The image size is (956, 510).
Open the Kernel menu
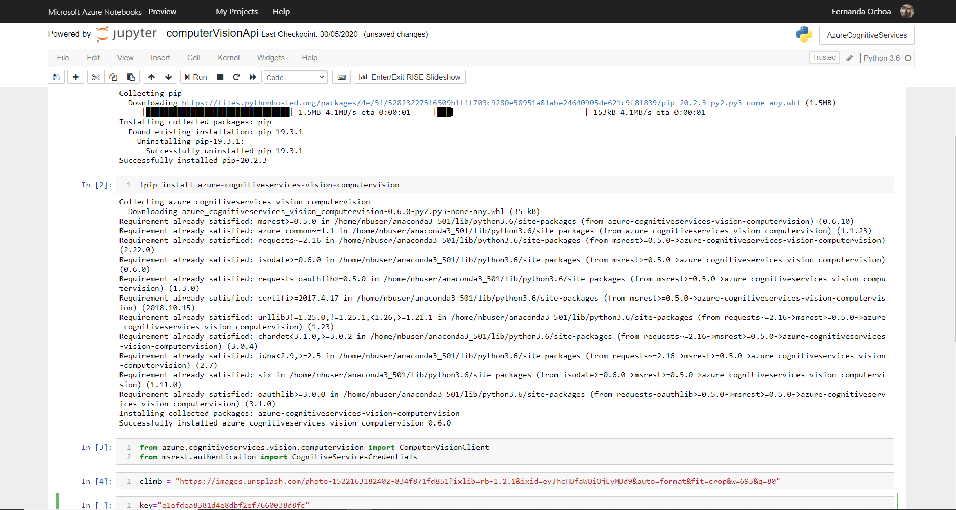[x=229, y=58]
